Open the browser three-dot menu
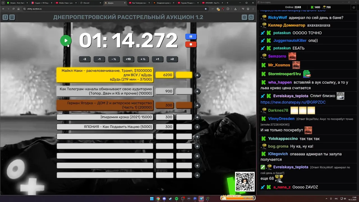This screenshot has height=202, width=359. [253, 9]
